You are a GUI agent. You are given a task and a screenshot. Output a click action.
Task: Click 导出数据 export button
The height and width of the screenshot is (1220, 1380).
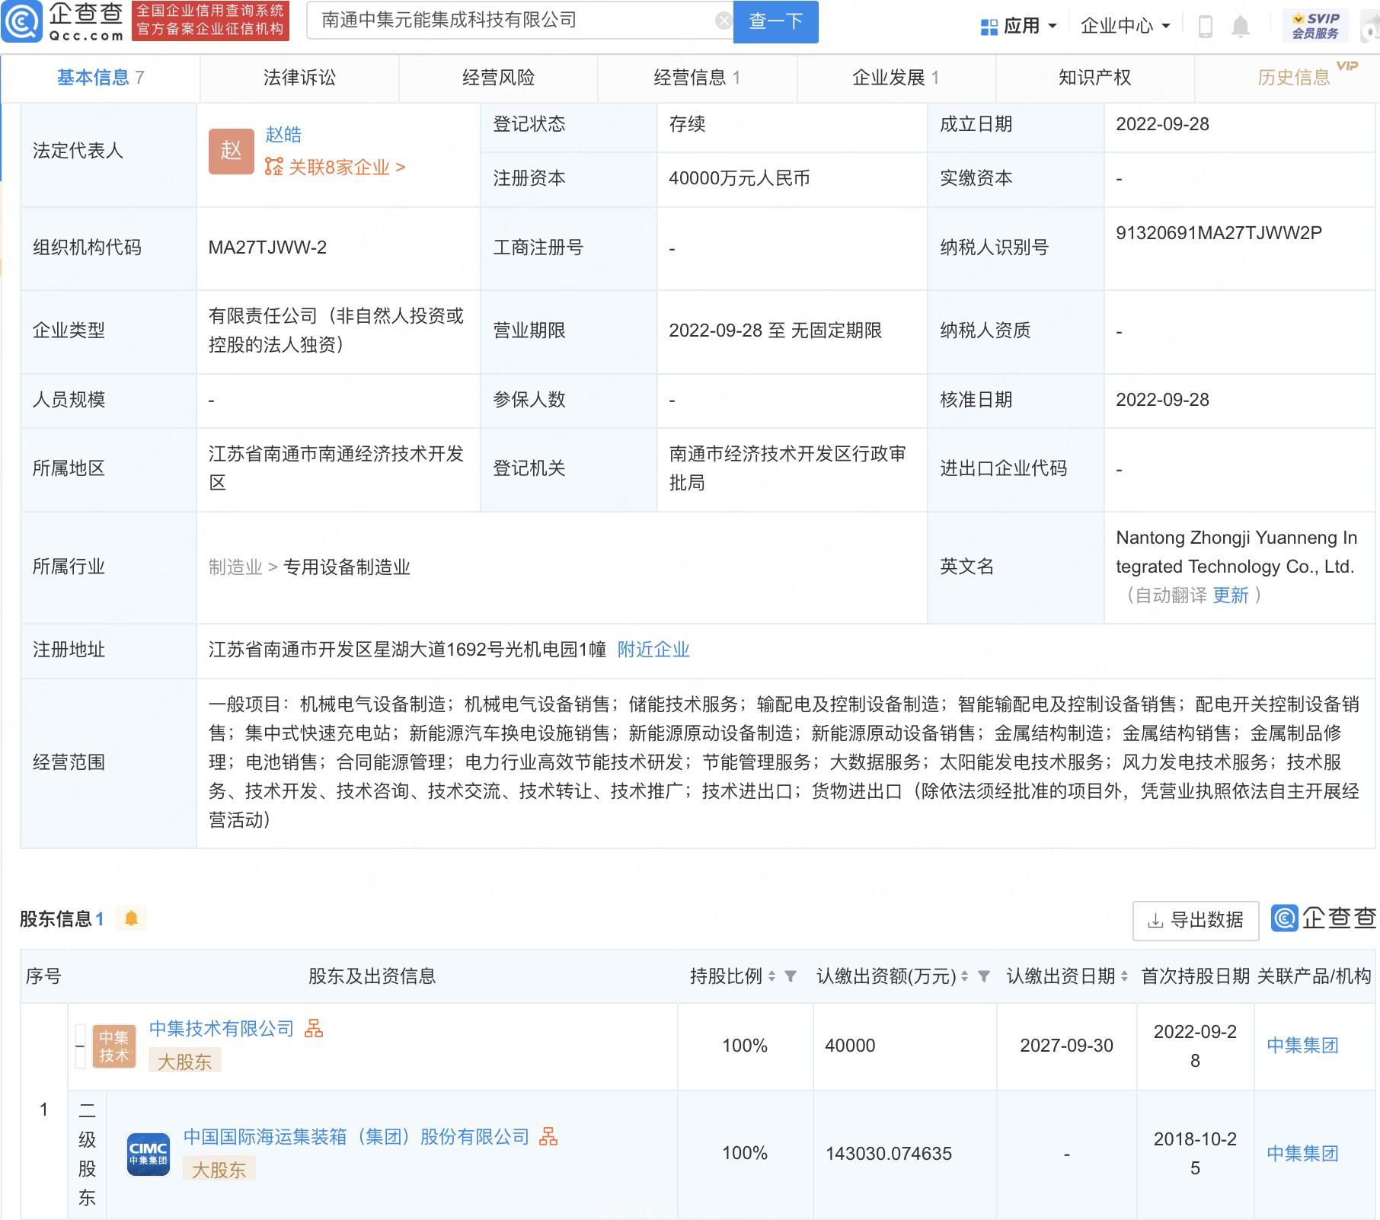pos(1196,920)
